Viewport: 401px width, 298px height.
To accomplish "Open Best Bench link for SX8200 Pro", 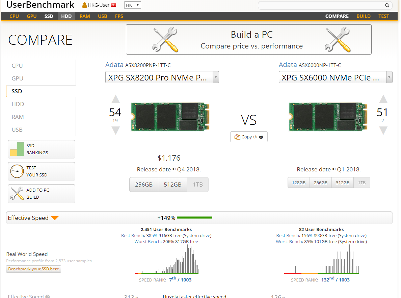I will coord(132,235).
